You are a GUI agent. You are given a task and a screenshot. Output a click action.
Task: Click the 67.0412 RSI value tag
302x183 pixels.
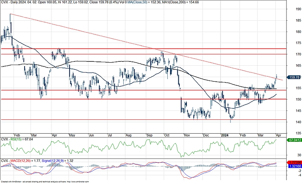294,140
